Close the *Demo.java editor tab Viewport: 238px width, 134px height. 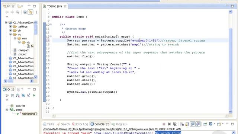(65, 6)
